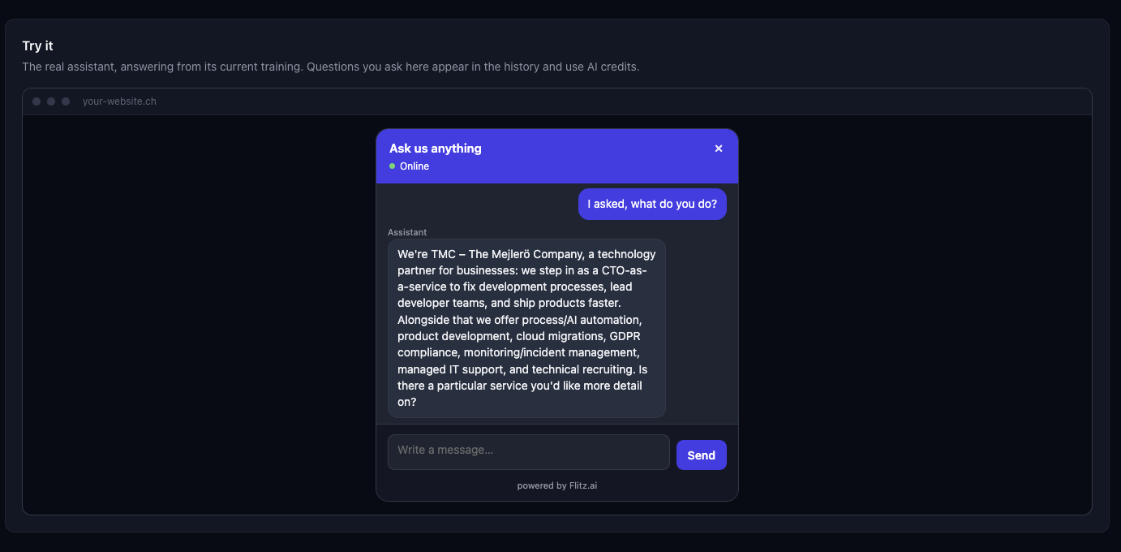This screenshot has height=552, width=1121.
Task: Send the chat message with the Send button
Action: 702,455
